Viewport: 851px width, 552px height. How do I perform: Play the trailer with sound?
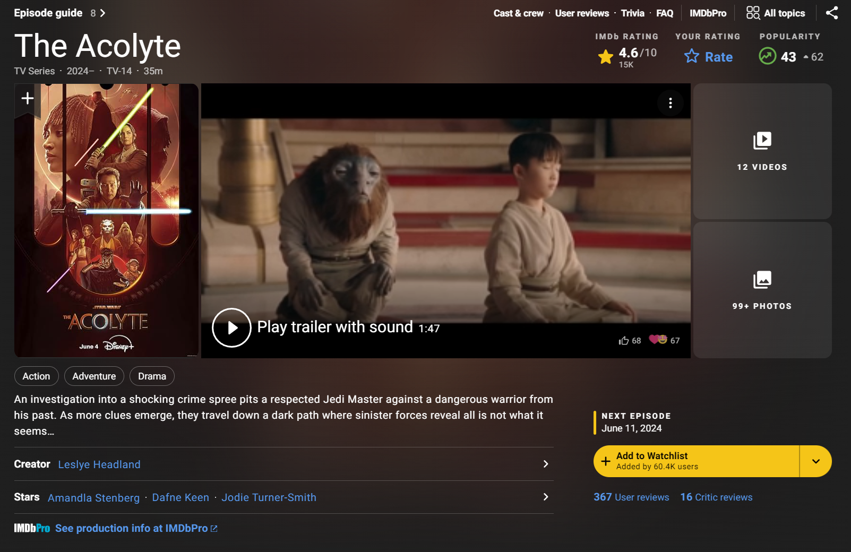point(231,327)
